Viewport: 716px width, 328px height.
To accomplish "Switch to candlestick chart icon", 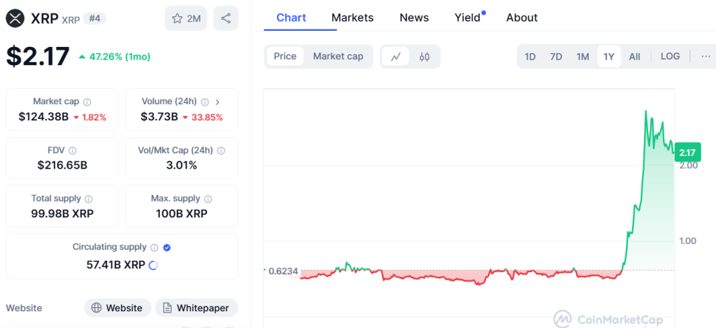I will pyautogui.click(x=424, y=57).
